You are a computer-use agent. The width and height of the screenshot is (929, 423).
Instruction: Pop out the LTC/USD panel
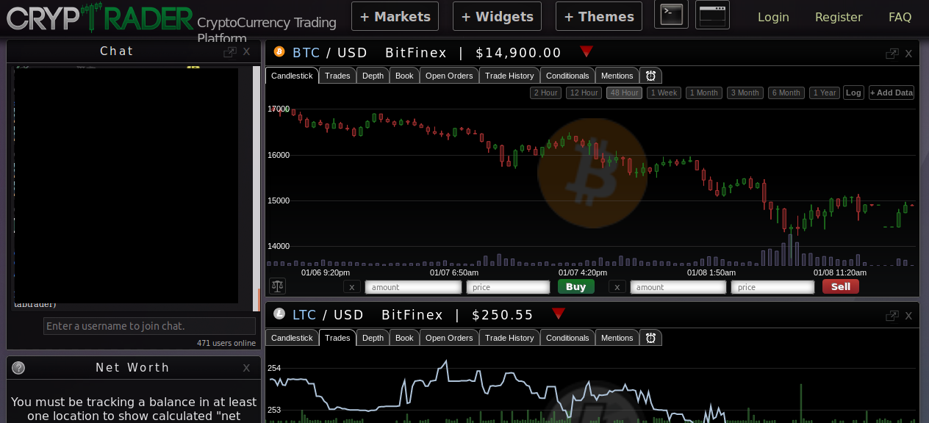click(x=892, y=315)
